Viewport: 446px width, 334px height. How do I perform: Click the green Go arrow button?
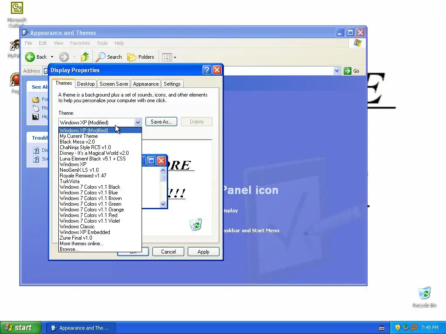click(348, 71)
